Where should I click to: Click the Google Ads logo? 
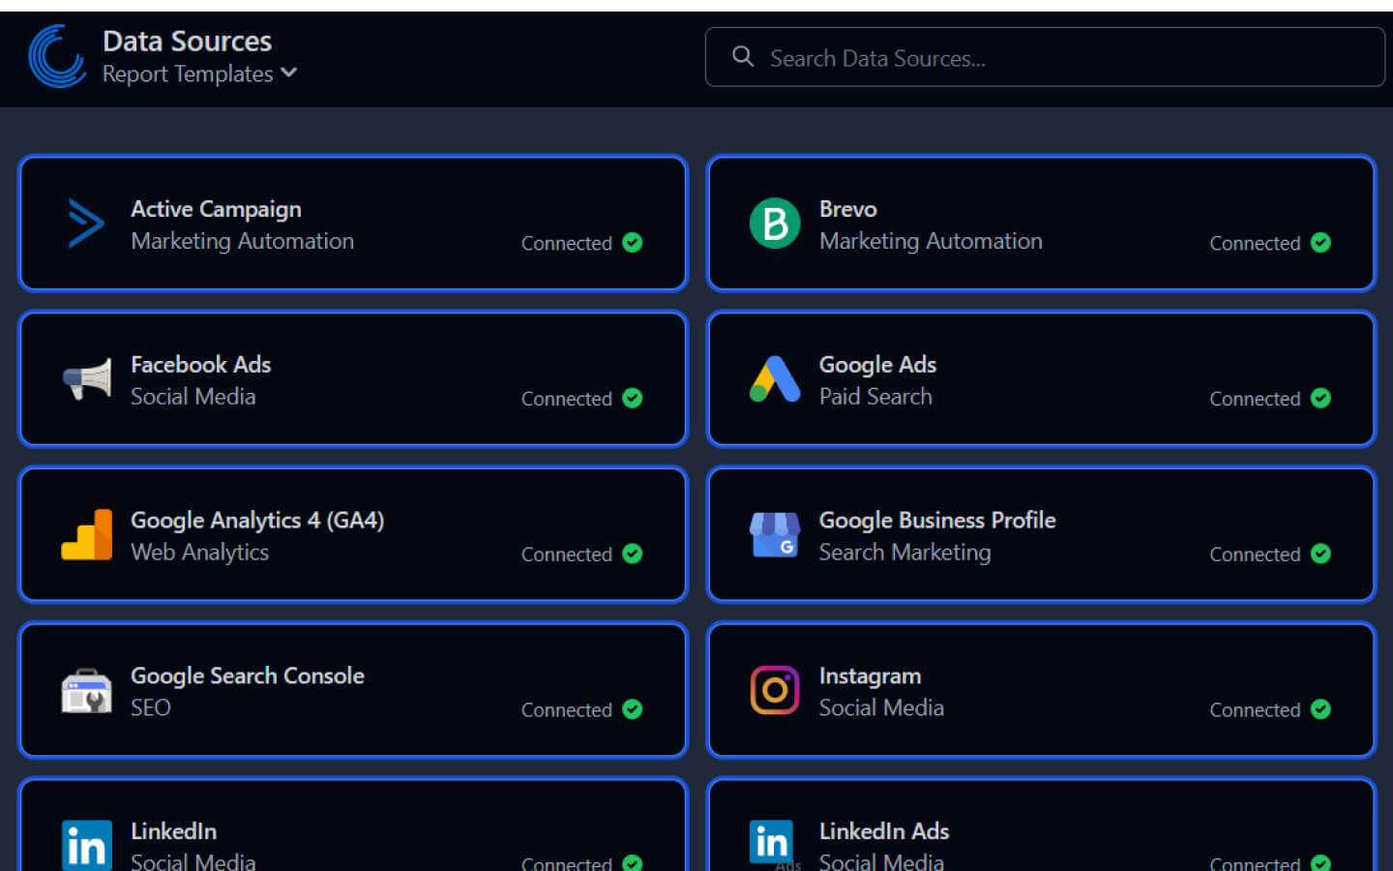[774, 379]
